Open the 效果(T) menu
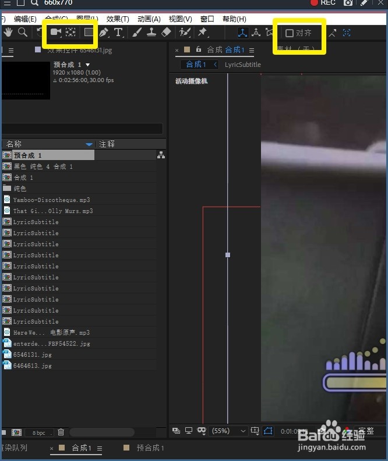Viewport: 388px width, 461px height. click(118, 19)
